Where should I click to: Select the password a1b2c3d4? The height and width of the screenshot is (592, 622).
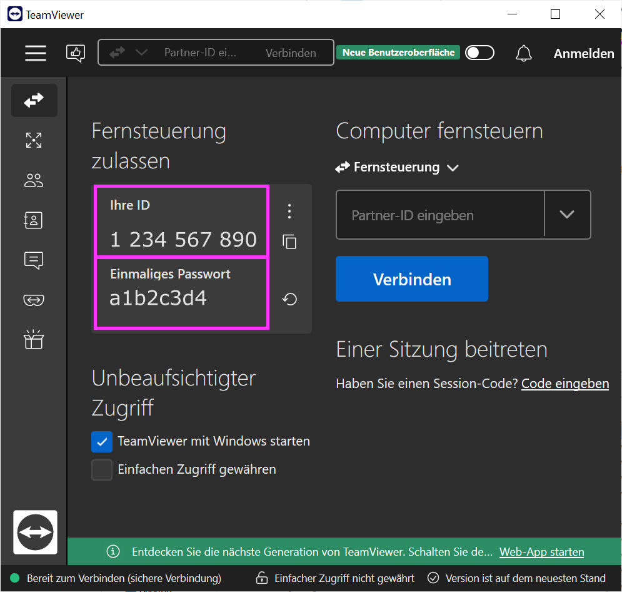point(158,298)
